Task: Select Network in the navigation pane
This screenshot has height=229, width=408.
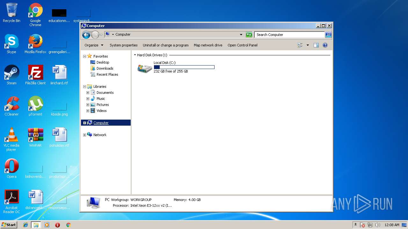Action: pyautogui.click(x=100, y=135)
